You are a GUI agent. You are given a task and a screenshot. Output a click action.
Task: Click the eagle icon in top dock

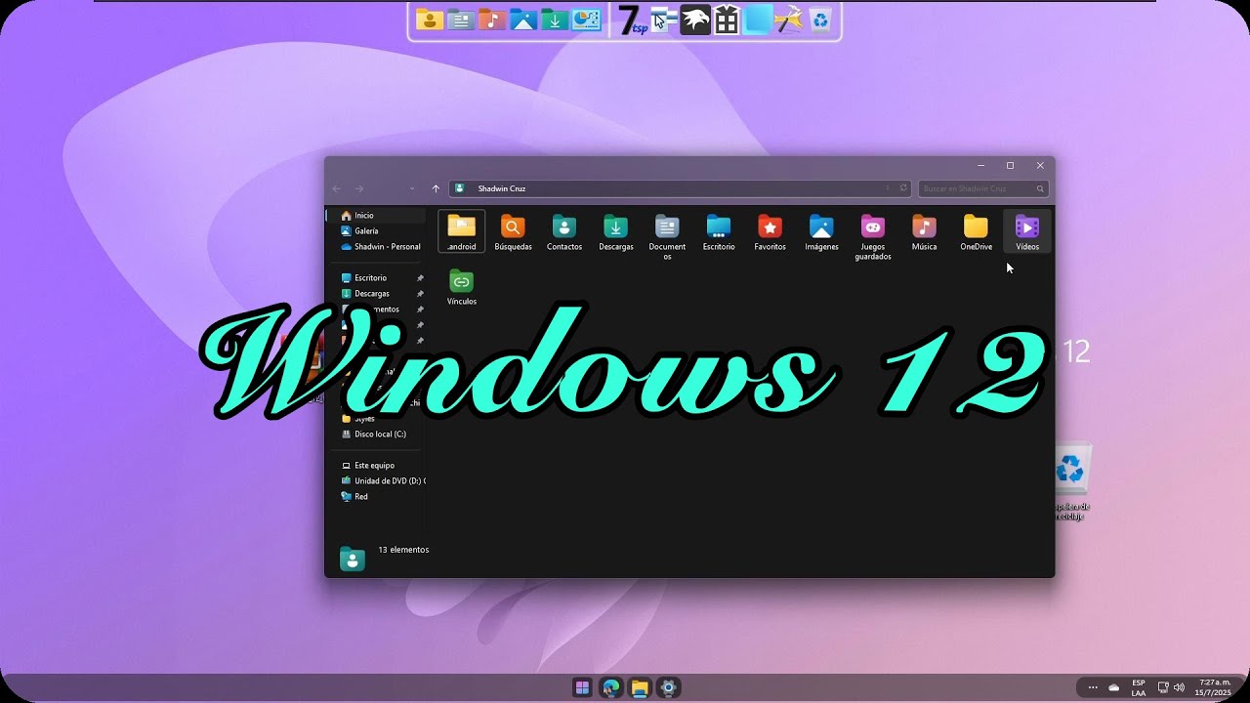point(695,20)
